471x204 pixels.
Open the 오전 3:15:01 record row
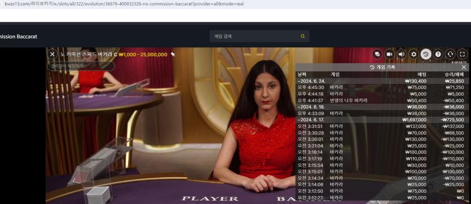coord(382,172)
